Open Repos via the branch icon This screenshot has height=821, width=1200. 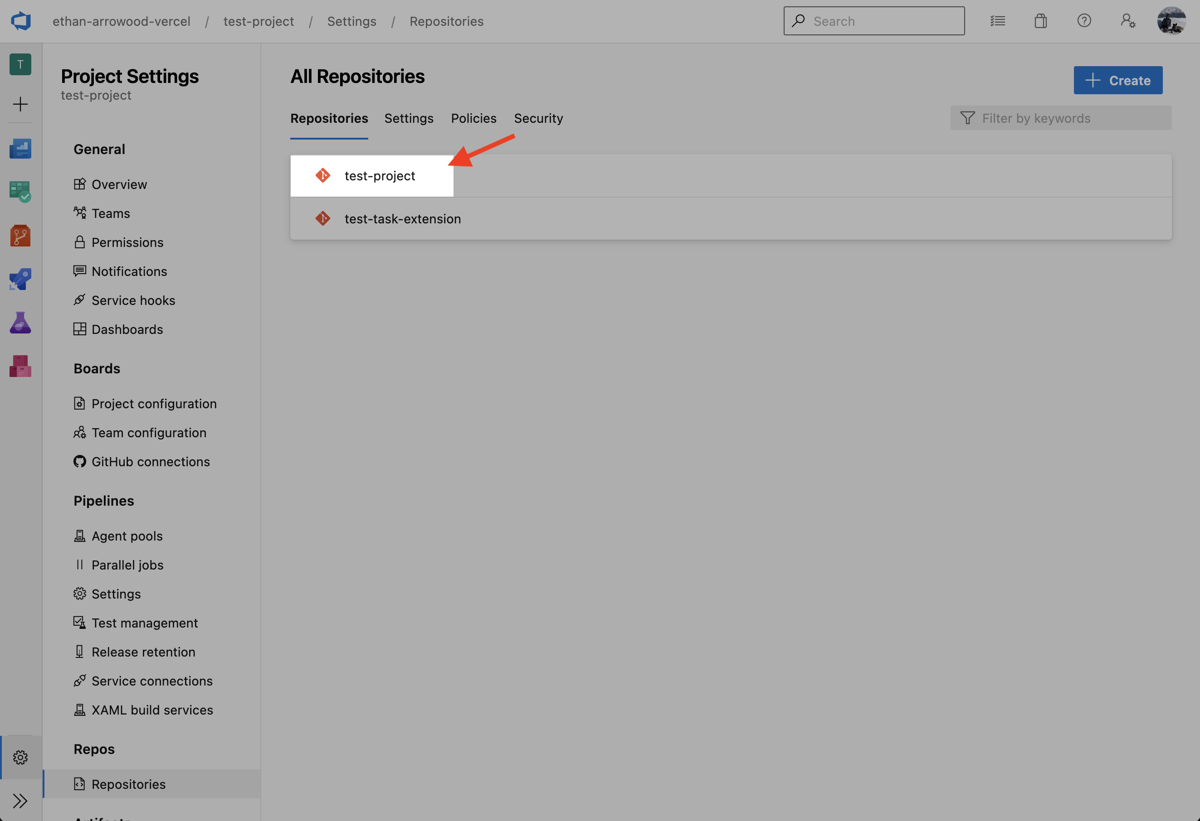pyautogui.click(x=20, y=236)
